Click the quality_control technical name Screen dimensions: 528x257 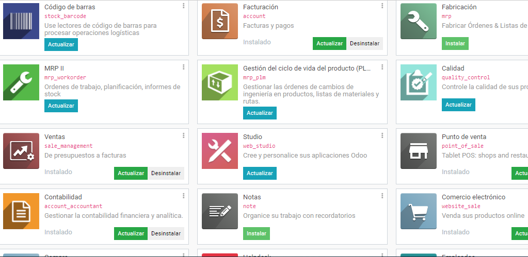466,77
